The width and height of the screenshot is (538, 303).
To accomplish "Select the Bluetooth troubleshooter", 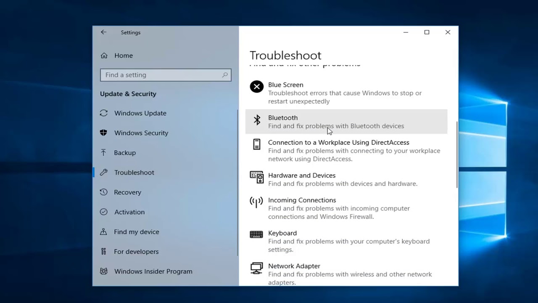I will pos(346,122).
